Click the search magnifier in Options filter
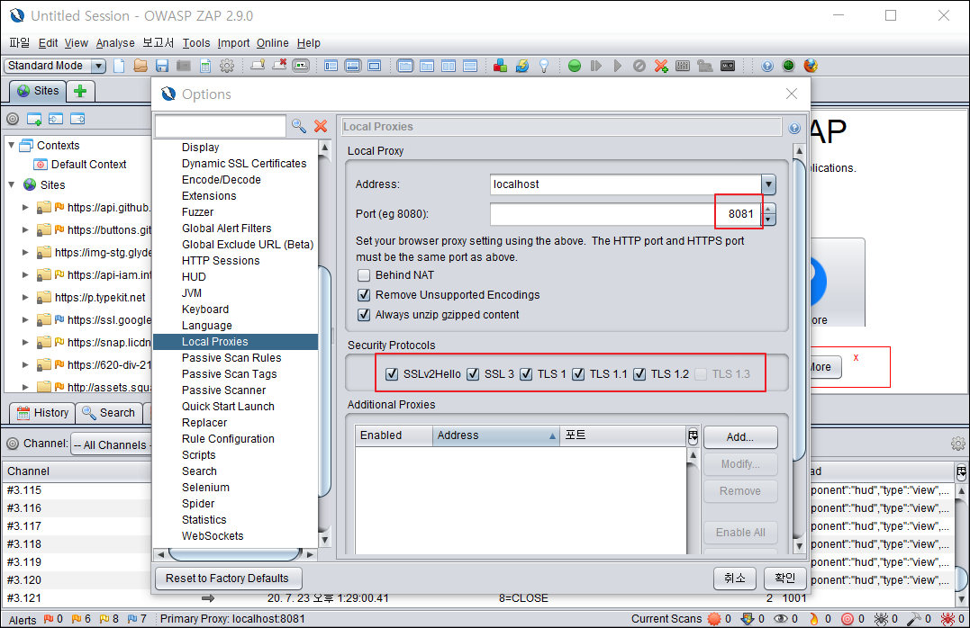This screenshot has width=970, height=628. (x=299, y=126)
